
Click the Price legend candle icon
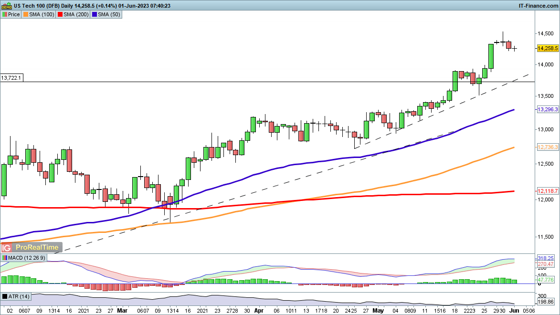coord(5,15)
